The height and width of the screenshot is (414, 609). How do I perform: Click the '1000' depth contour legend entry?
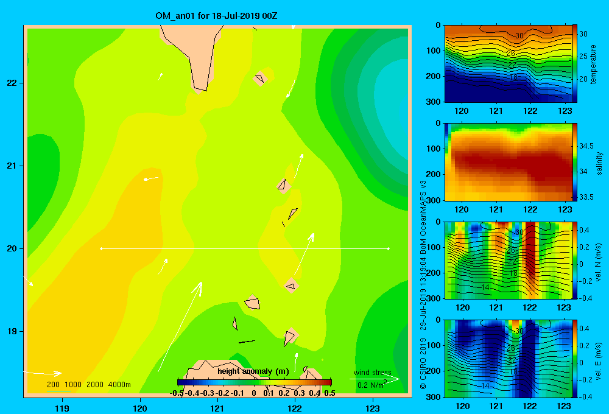[73, 385]
